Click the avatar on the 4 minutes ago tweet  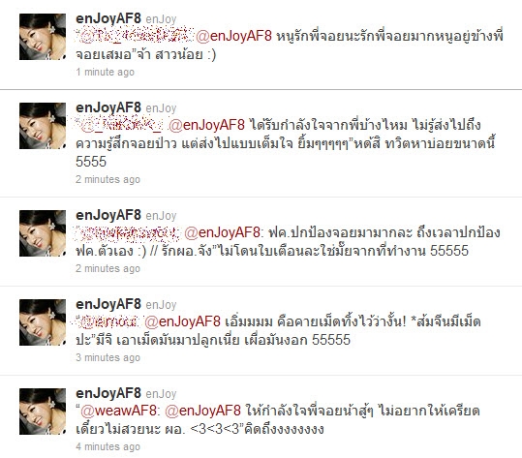pyautogui.click(x=43, y=412)
